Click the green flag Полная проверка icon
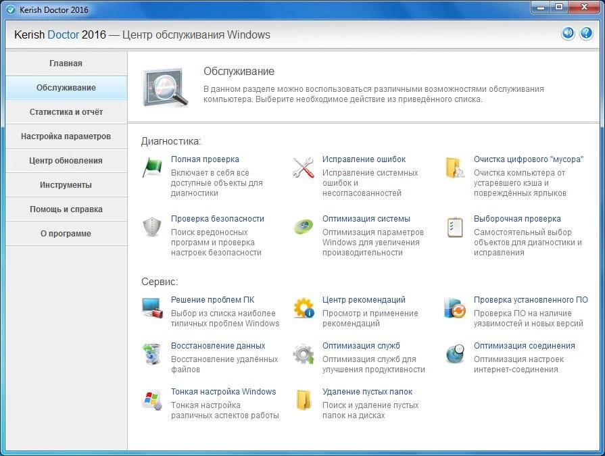The image size is (605, 456). (x=152, y=168)
